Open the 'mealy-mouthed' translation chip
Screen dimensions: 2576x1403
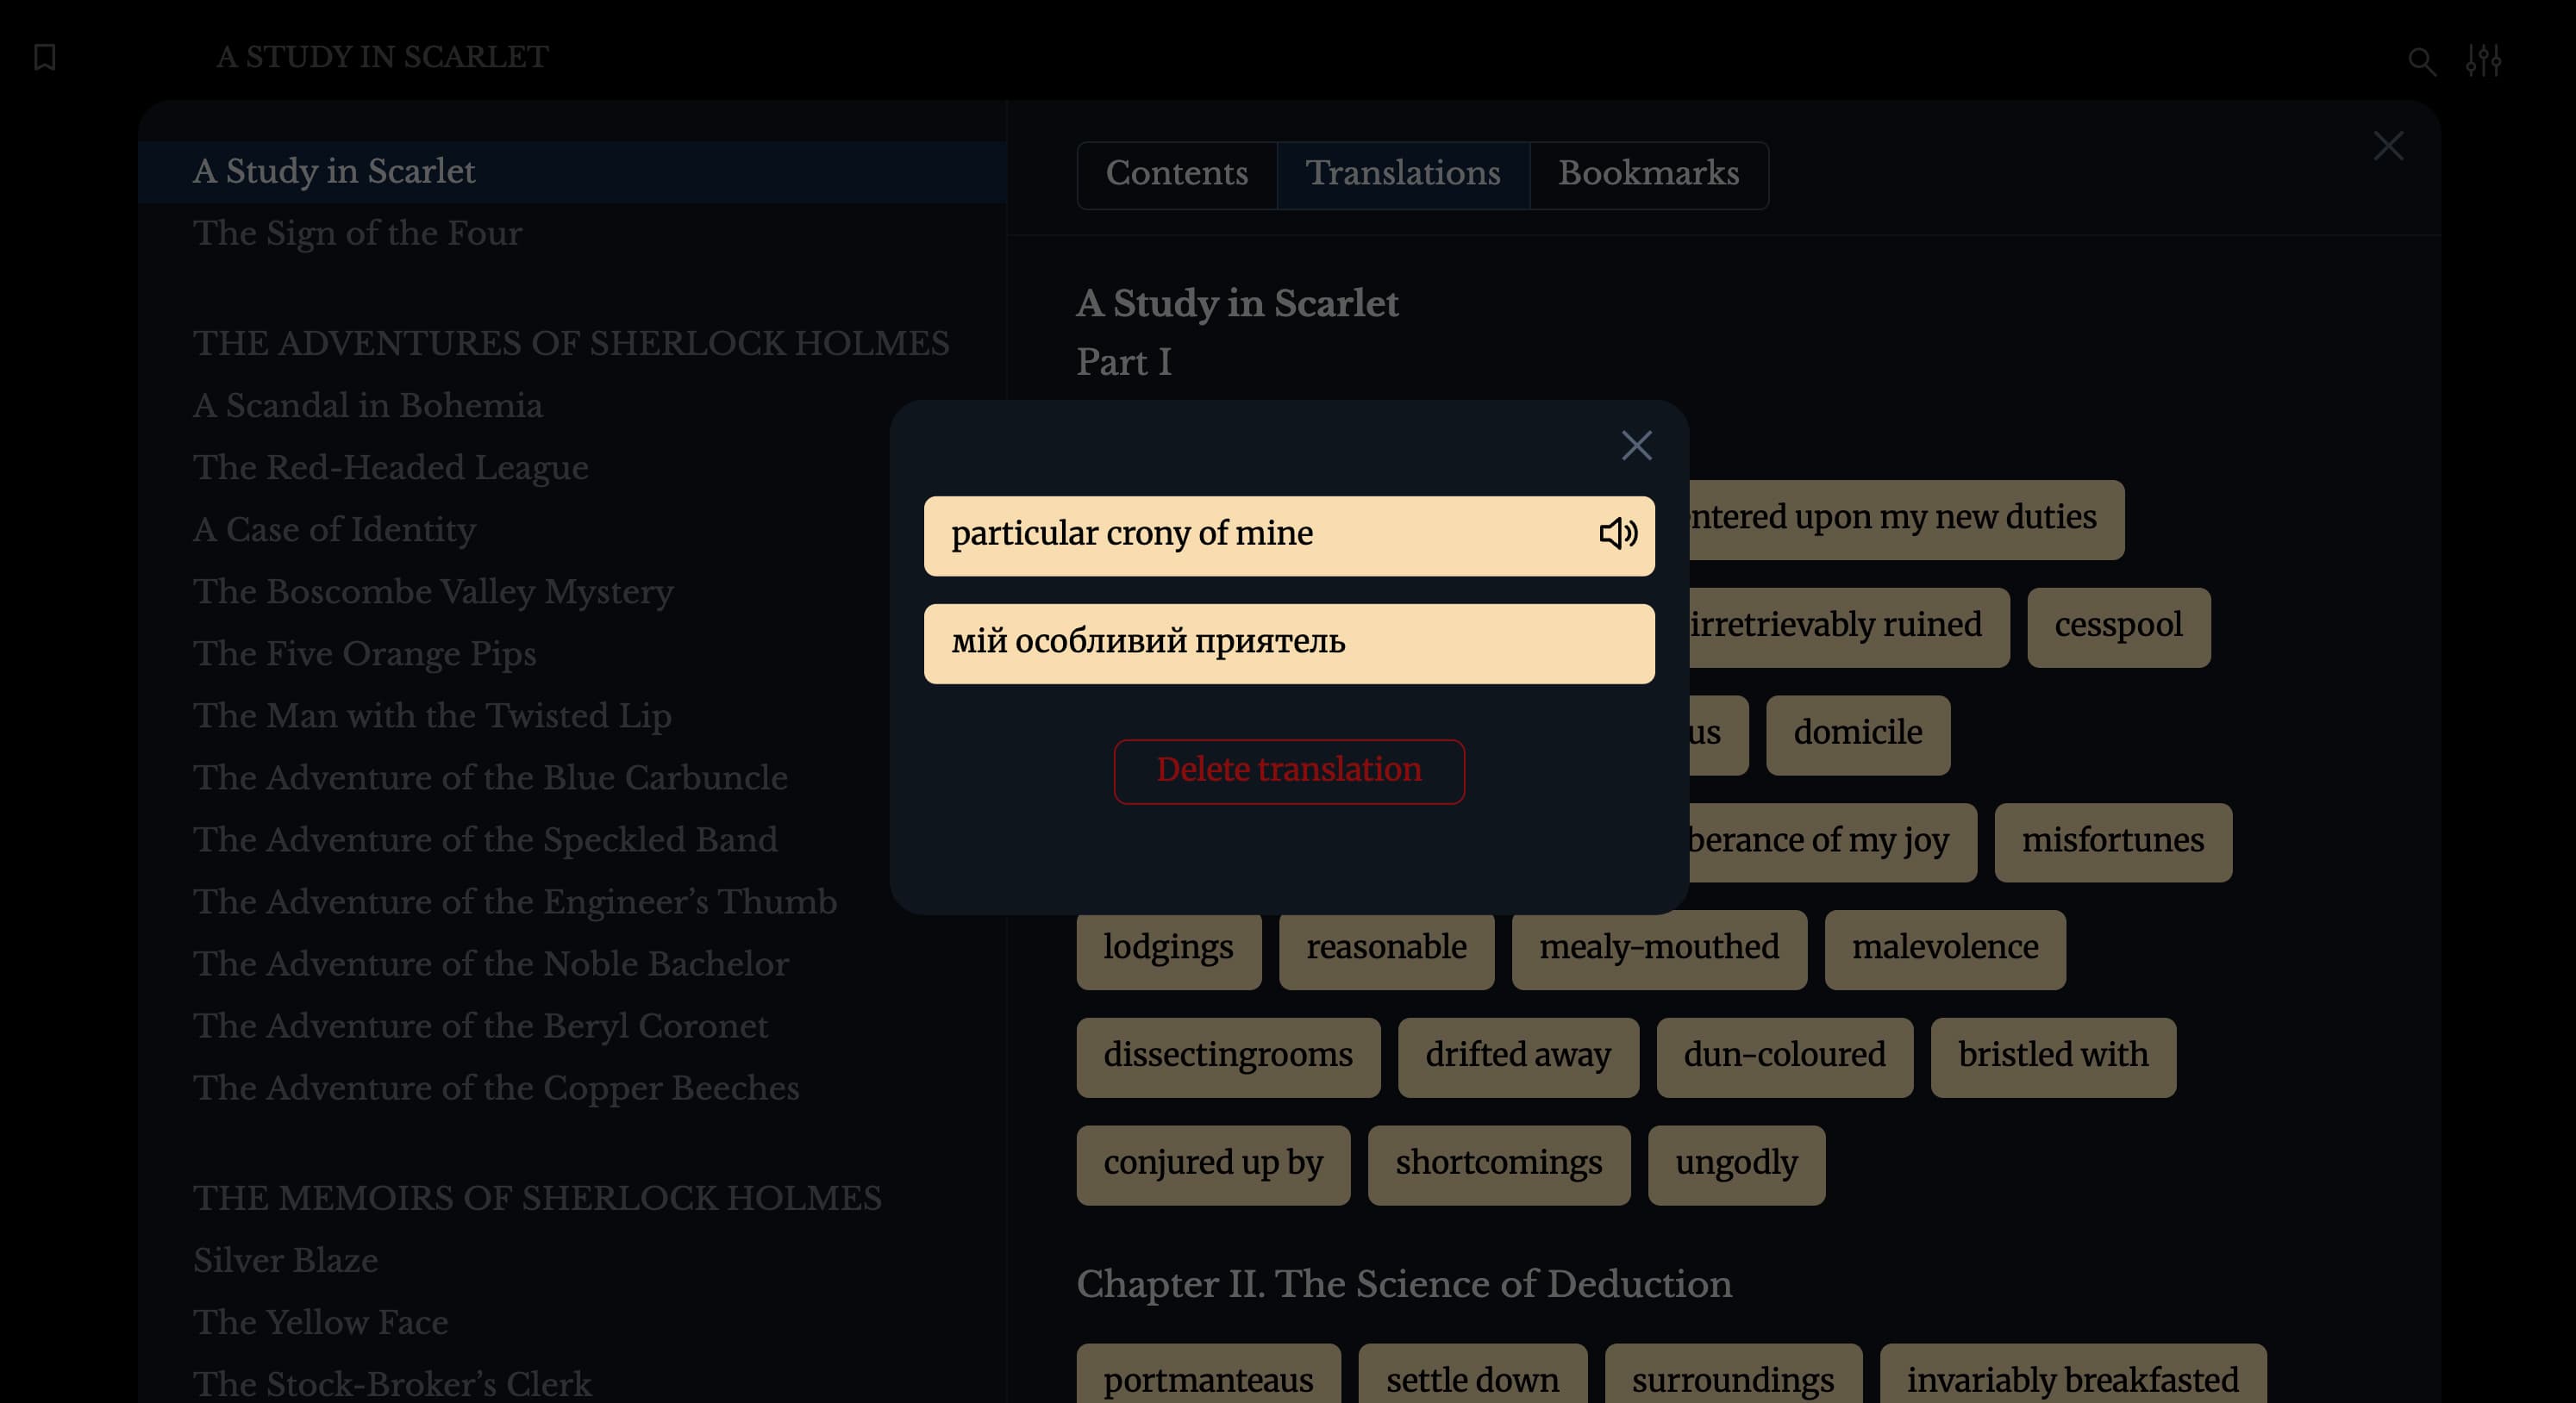pos(1658,947)
